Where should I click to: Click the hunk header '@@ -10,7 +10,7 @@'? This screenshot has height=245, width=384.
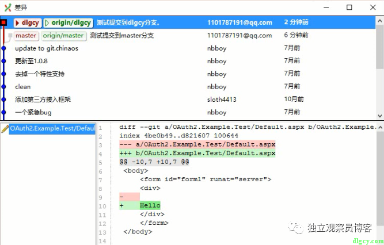[154, 162]
